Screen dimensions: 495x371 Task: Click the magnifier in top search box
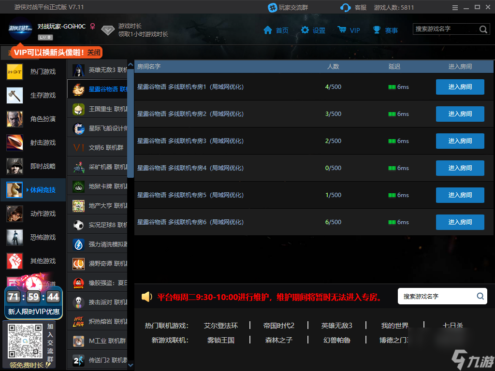483,29
